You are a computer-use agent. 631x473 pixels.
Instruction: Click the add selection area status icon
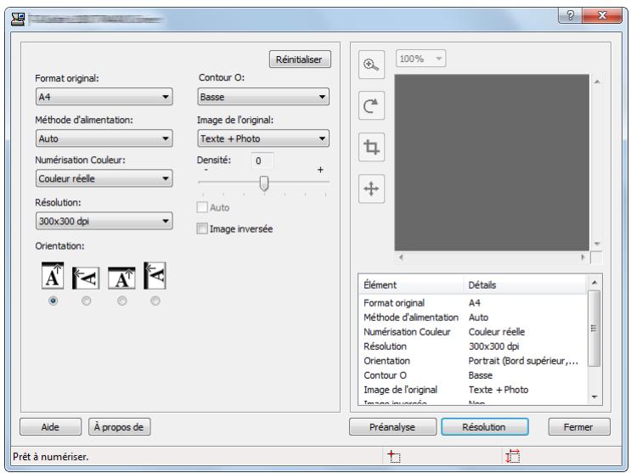point(393,457)
